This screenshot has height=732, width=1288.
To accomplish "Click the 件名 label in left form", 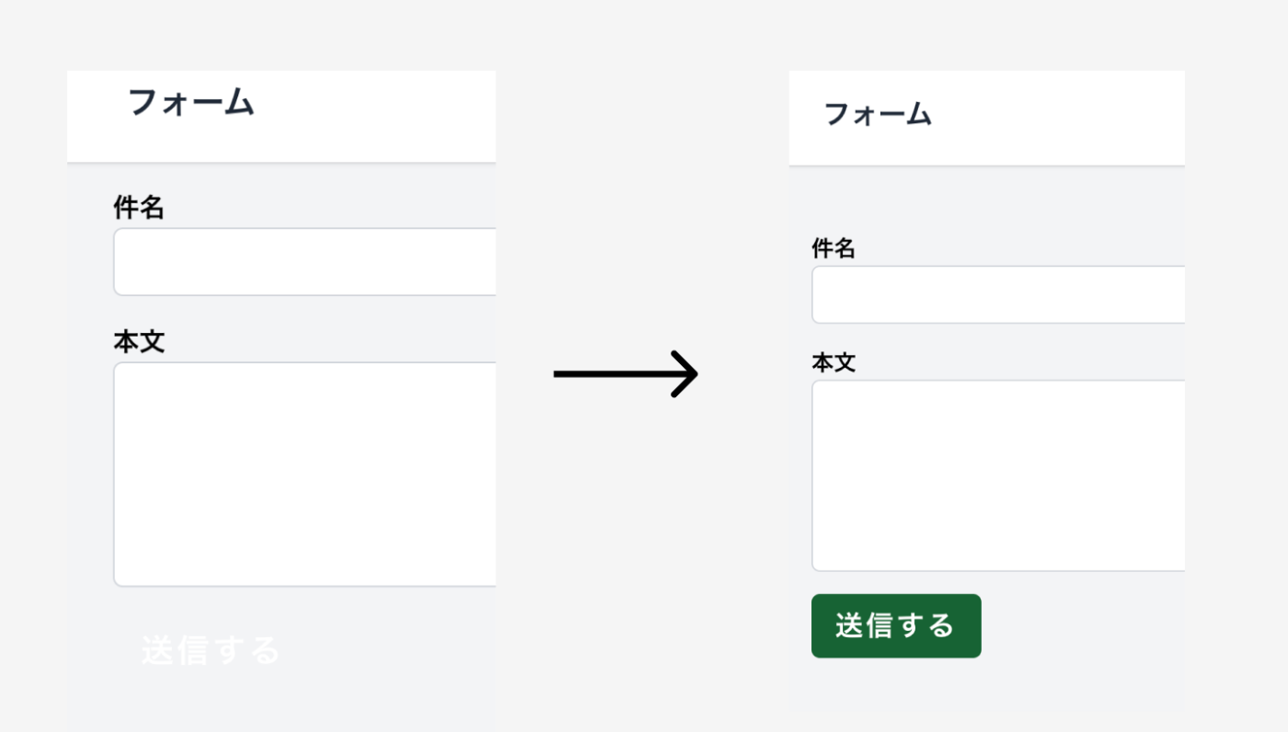I will 139,208.
